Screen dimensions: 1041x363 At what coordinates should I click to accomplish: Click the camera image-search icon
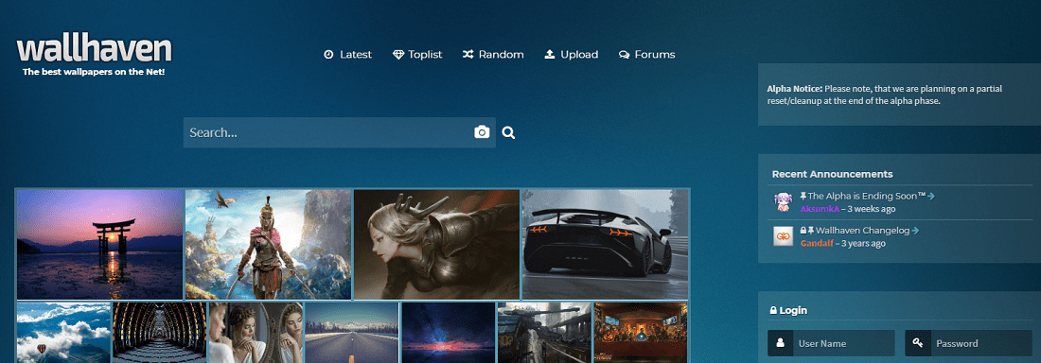click(482, 132)
